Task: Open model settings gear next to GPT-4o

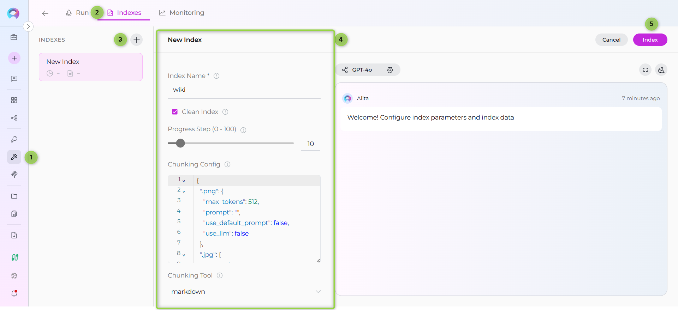Action: pos(389,70)
